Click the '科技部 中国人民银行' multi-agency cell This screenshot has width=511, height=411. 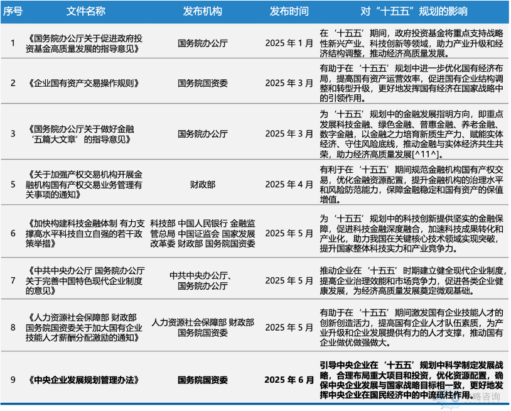[202, 233]
